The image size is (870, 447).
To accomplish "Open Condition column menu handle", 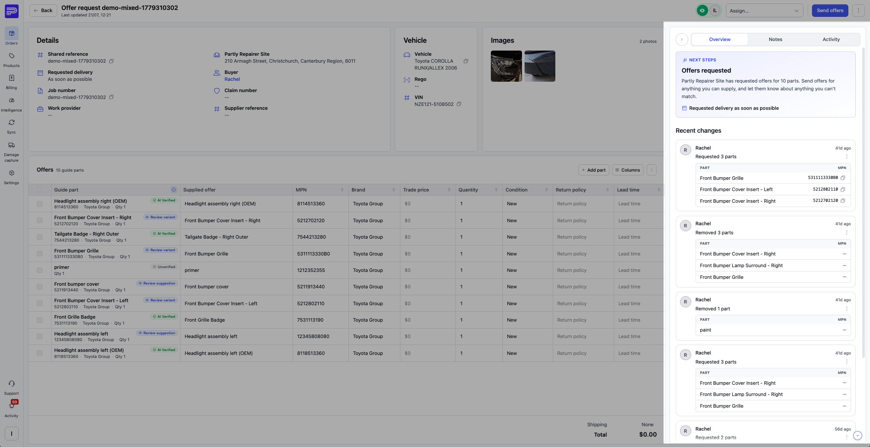I will [546, 190].
